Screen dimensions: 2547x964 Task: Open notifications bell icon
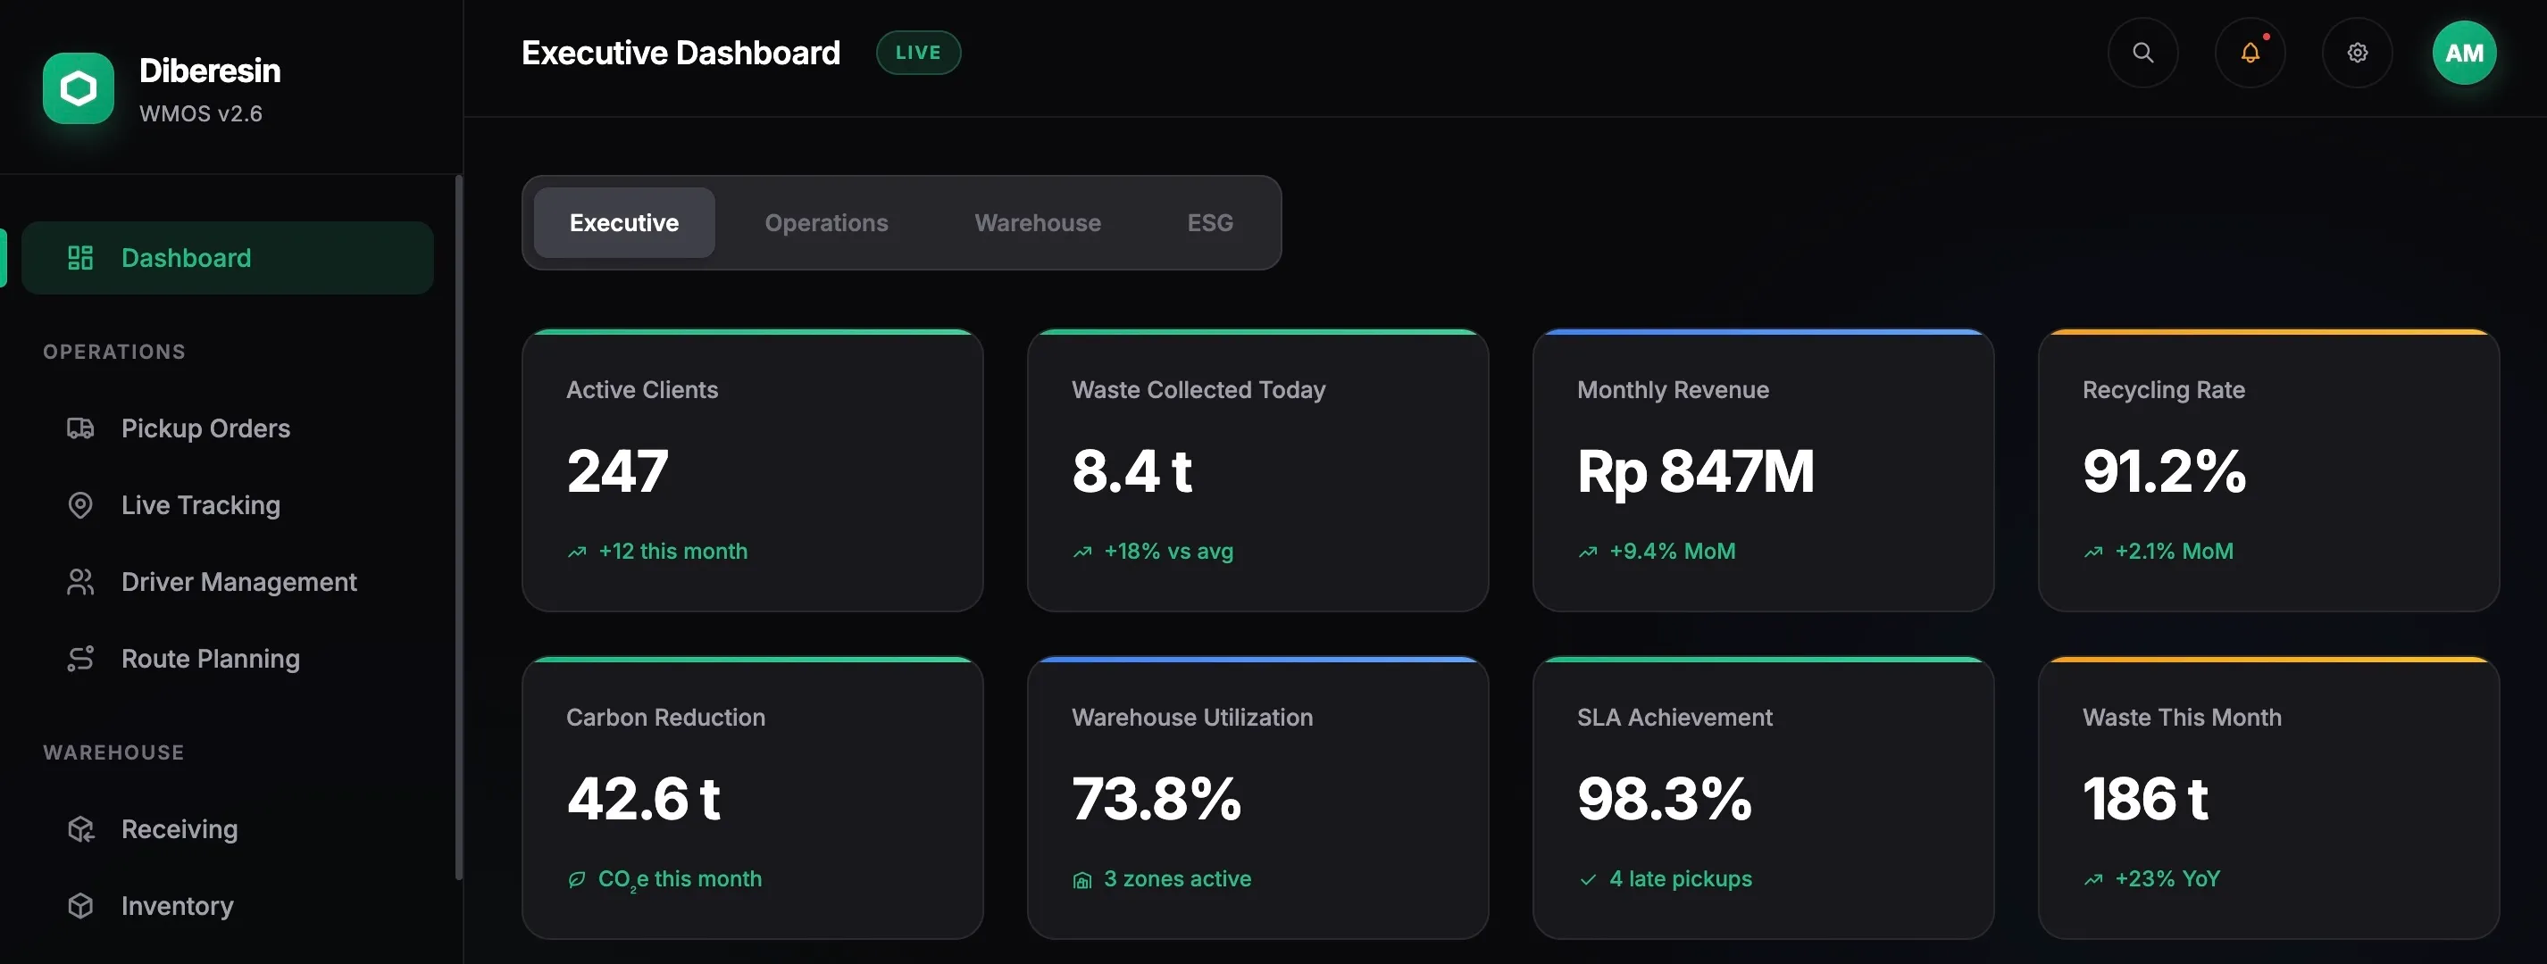[2250, 53]
